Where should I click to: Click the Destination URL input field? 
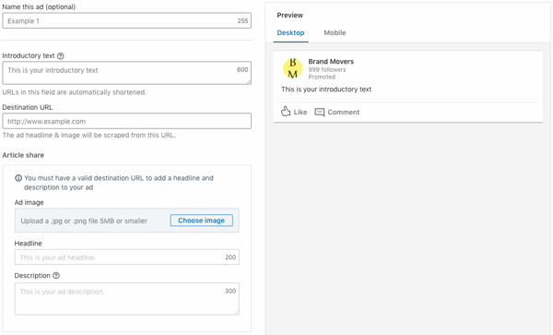[x=127, y=121]
